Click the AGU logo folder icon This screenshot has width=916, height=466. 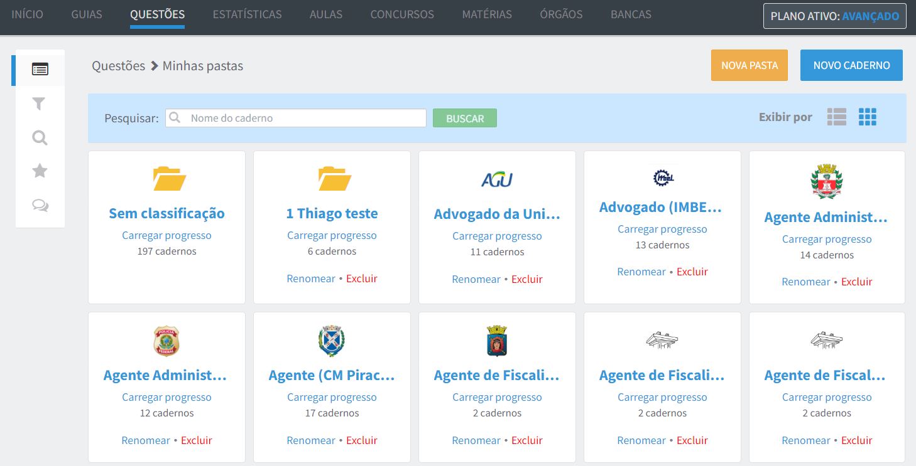[497, 180]
